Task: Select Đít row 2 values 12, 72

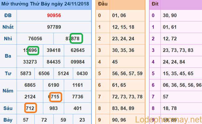Action: point(170,39)
